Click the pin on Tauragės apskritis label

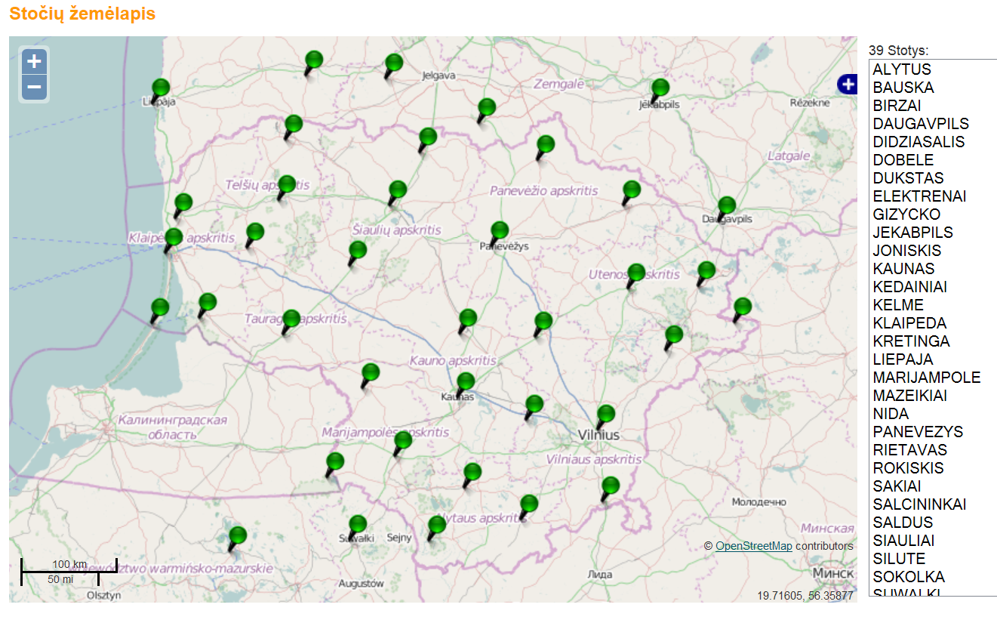point(290,322)
